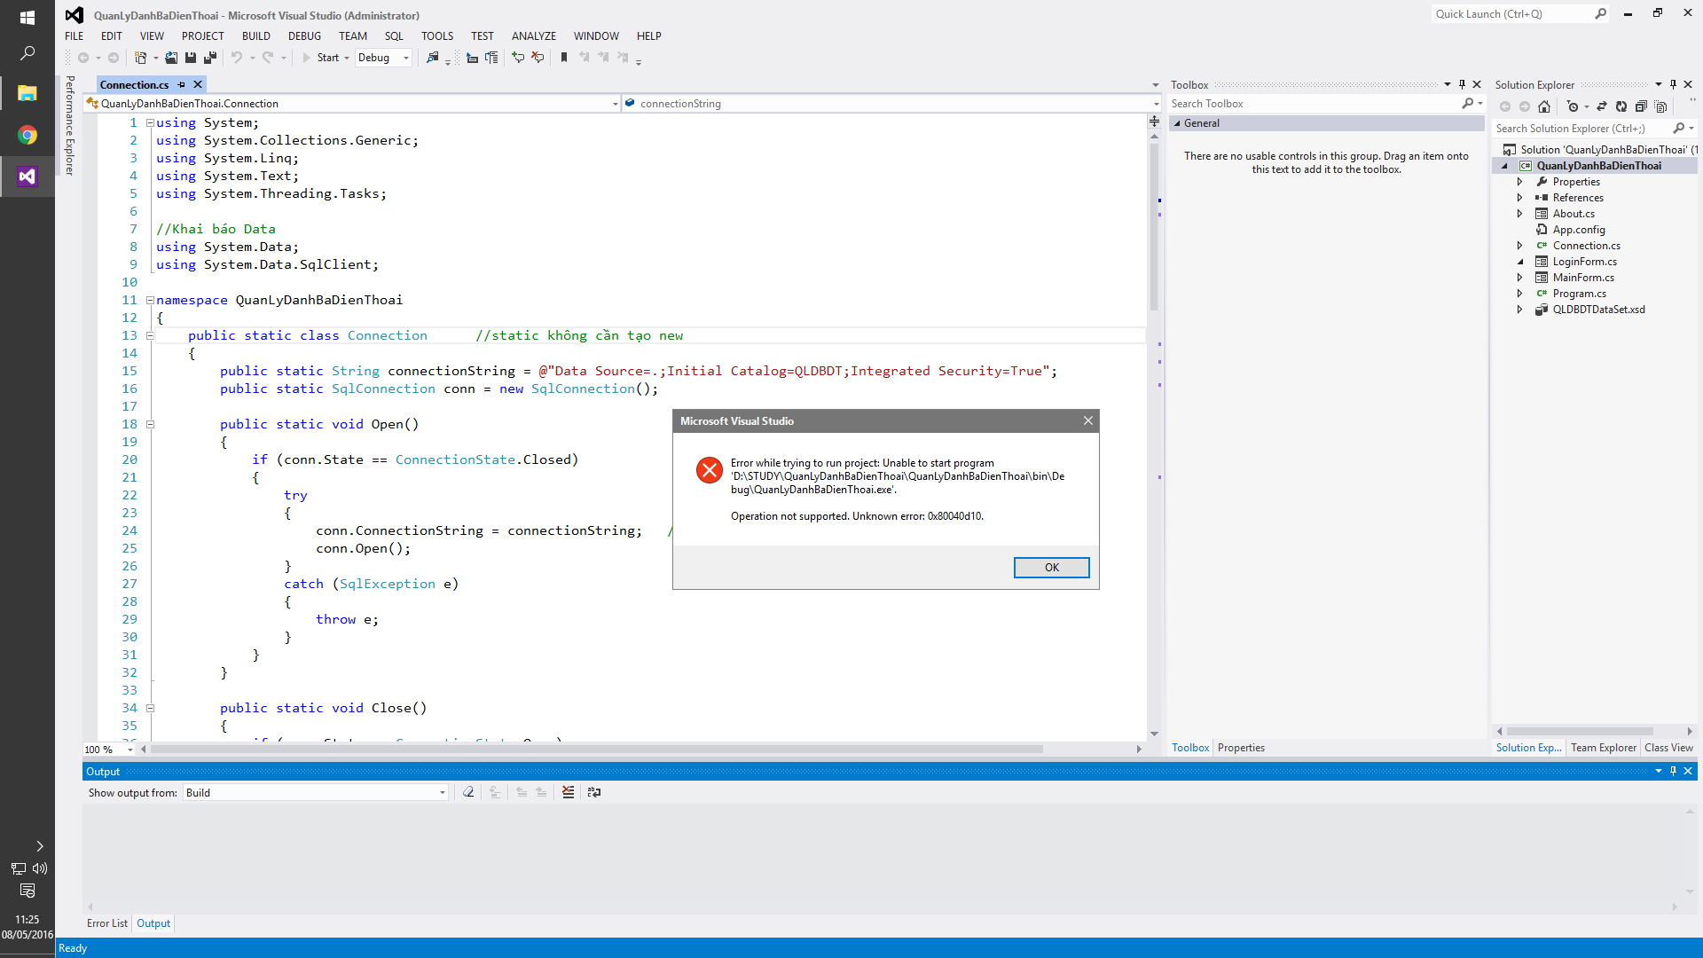Click the editor vertical scrollbar thumb
The image size is (1703, 958).
pyautogui.click(x=1154, y=226)
